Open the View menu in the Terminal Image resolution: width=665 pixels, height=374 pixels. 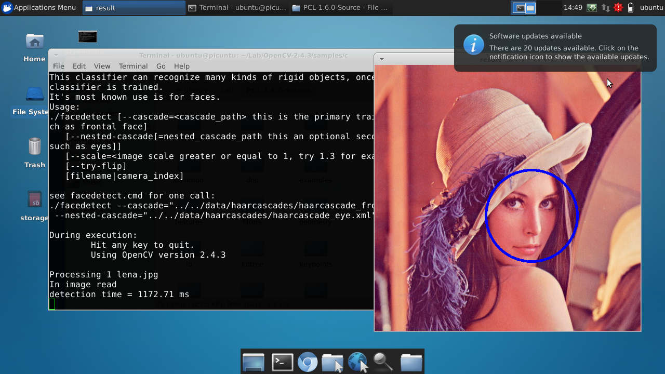coord(102,66)
